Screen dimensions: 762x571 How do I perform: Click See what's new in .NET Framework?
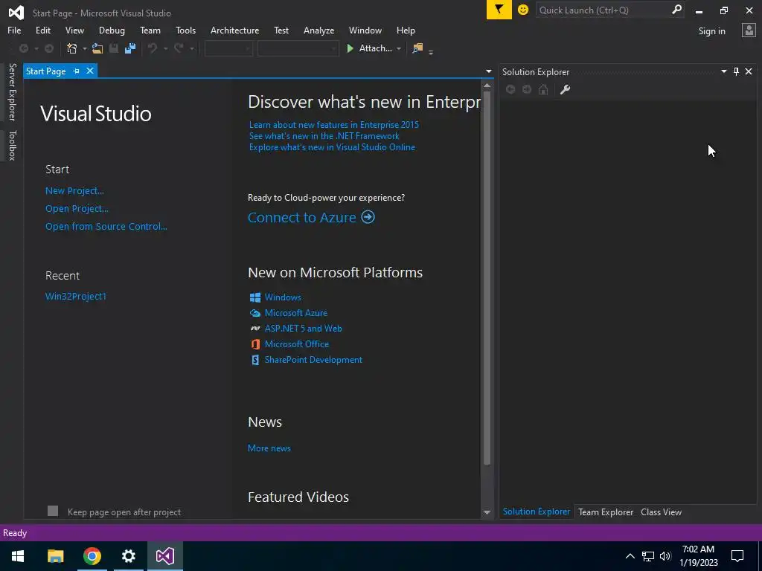(x=324, y=136)
